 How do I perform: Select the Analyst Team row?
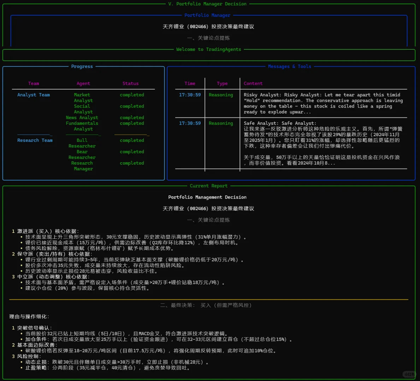tap(34, 95)
